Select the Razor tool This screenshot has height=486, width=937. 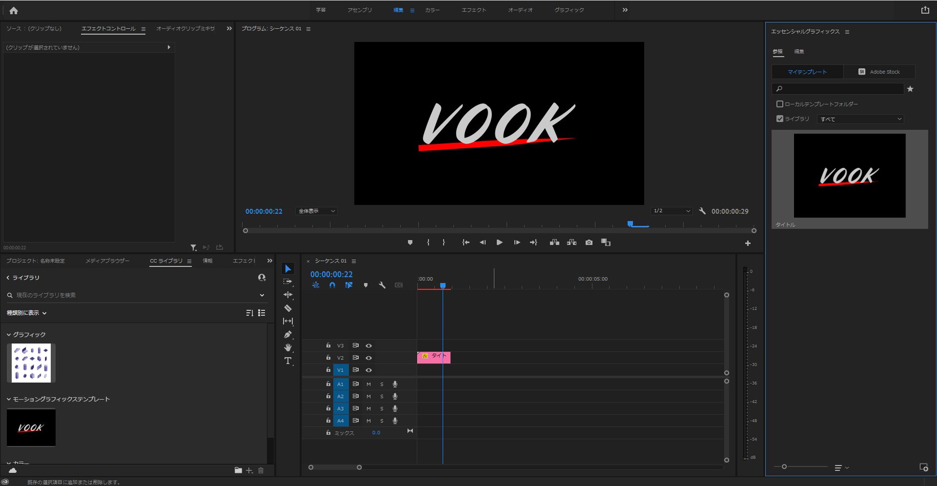coord(288,308)
